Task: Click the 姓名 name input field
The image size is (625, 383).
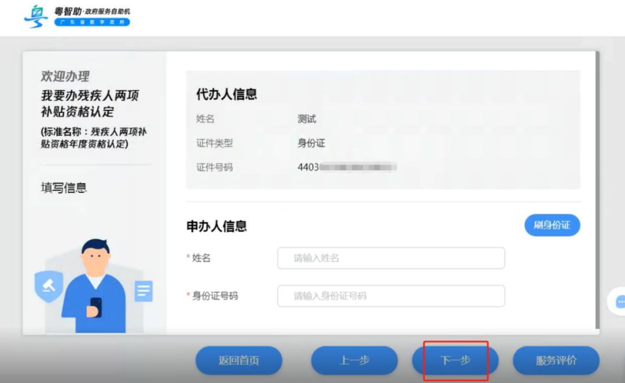Action: coord(391,258)
